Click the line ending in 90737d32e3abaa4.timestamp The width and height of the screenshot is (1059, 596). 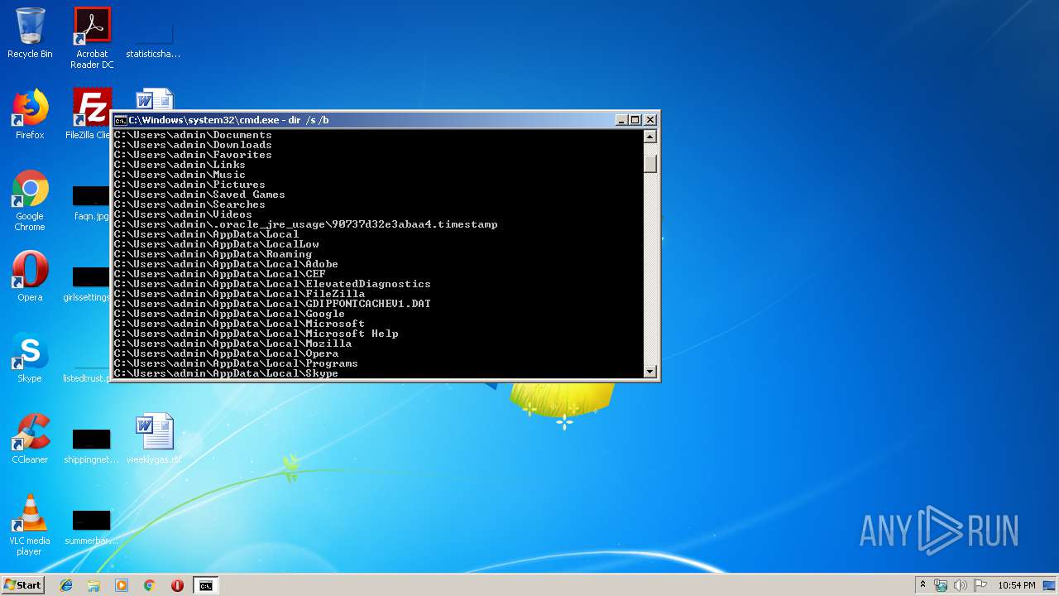[305, 224]
